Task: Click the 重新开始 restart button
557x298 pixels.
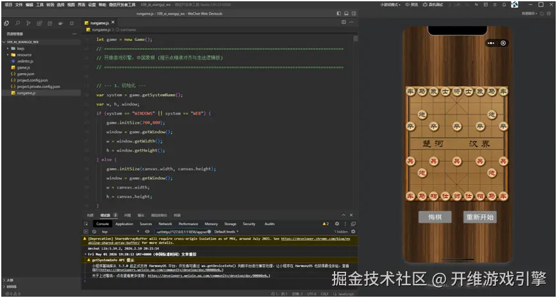Action: 480,217
